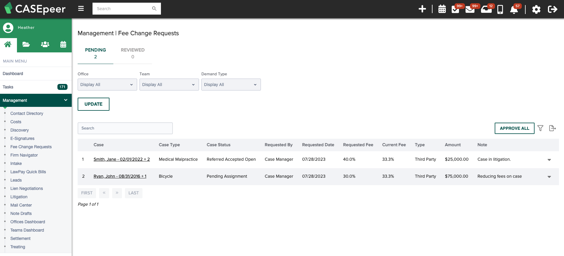This screenshot has width=564, height=256.
Task: Open Lien Negotiations menu item
Action: click(27, 188)
